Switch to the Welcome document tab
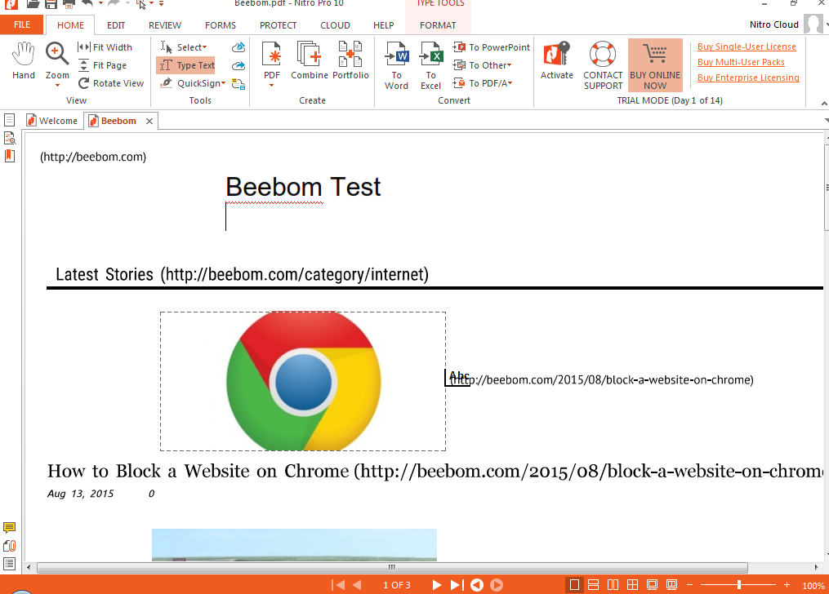Screen dimensions: 829x594 (51, 121)
